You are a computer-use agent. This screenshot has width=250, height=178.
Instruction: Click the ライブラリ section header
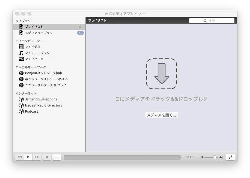click(23, 21)
